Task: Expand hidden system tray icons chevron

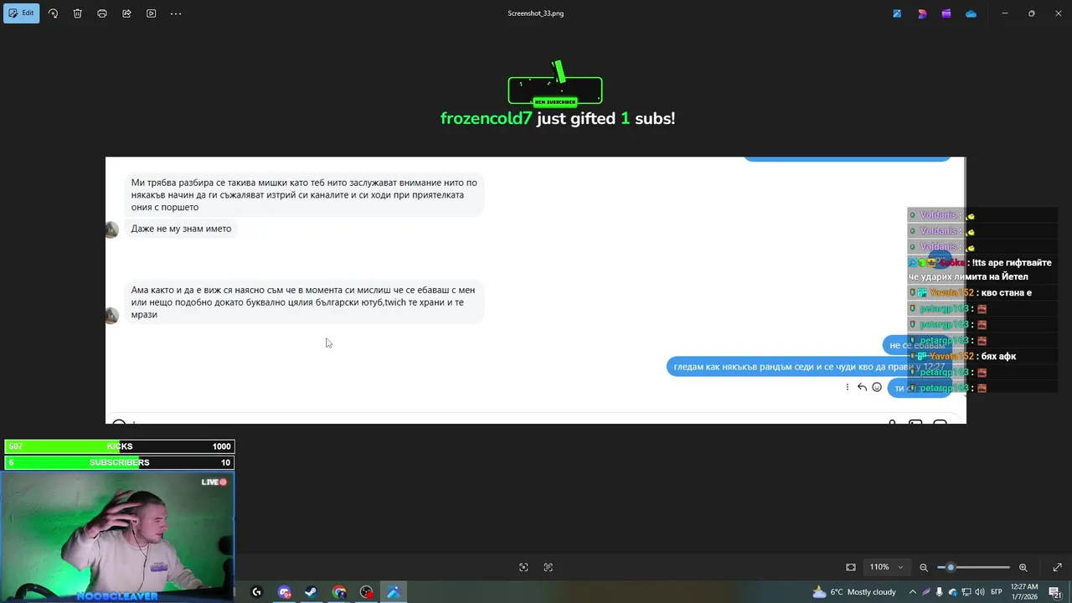Action: tap(913, 592)
